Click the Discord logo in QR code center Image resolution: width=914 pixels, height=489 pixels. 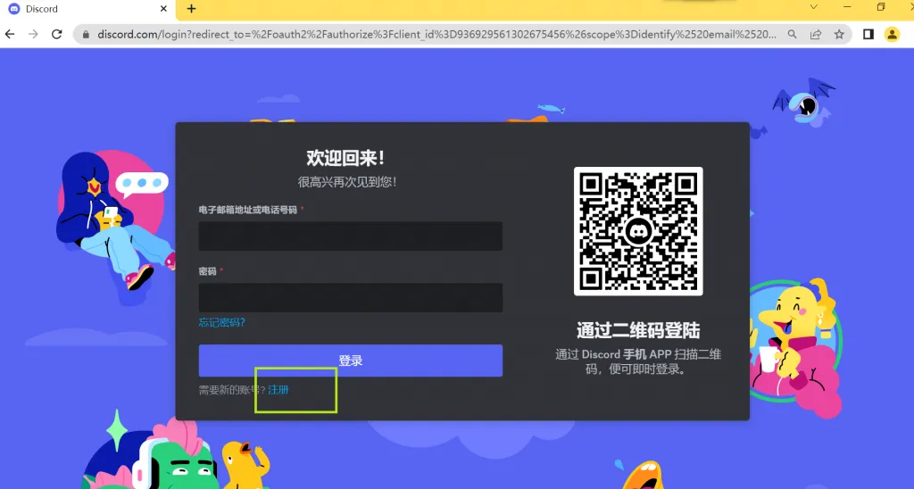coord(638,232)
